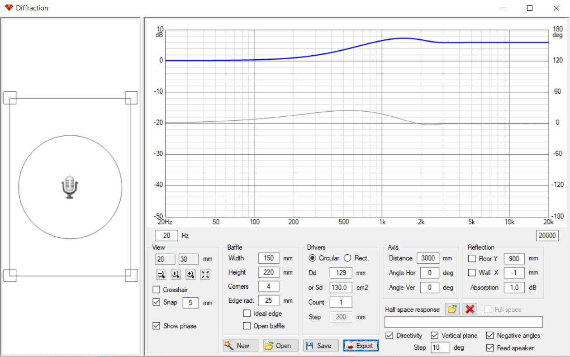
Task: Click the Save button
Action: tap(321, 346)
